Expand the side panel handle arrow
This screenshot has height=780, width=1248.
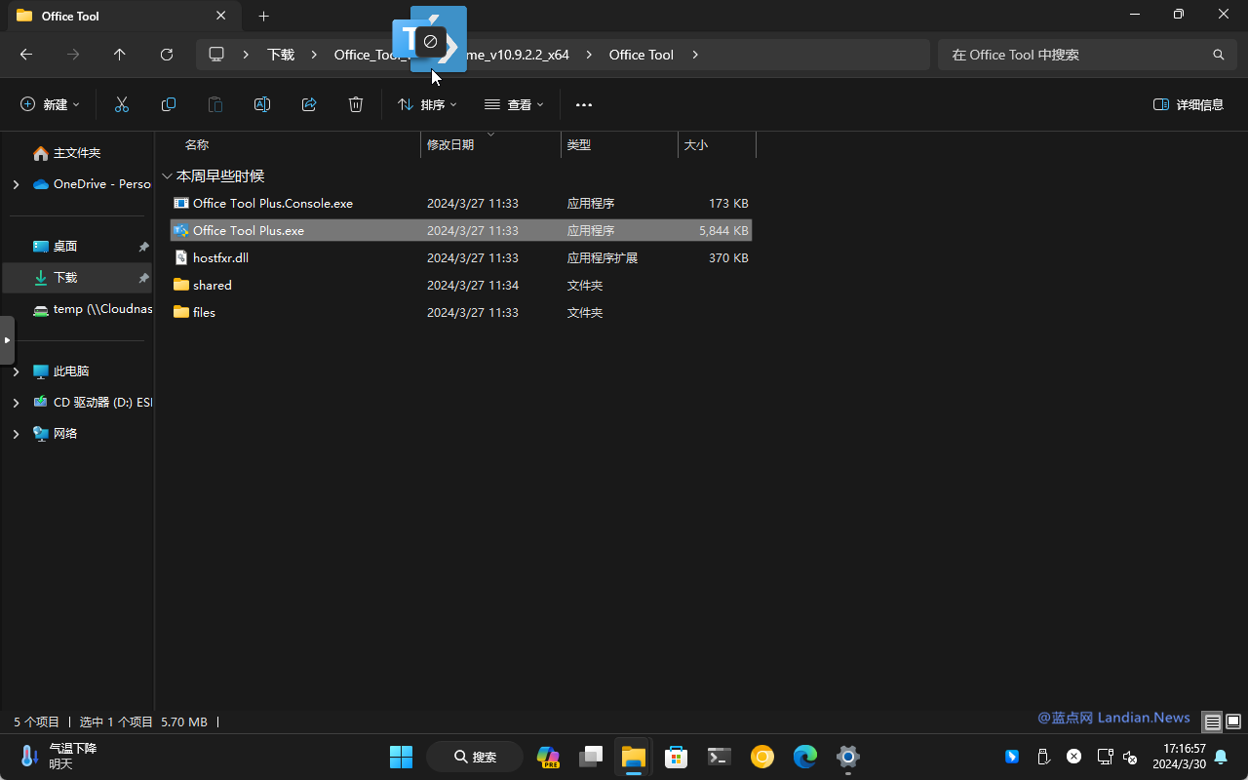tap(7, 340)
